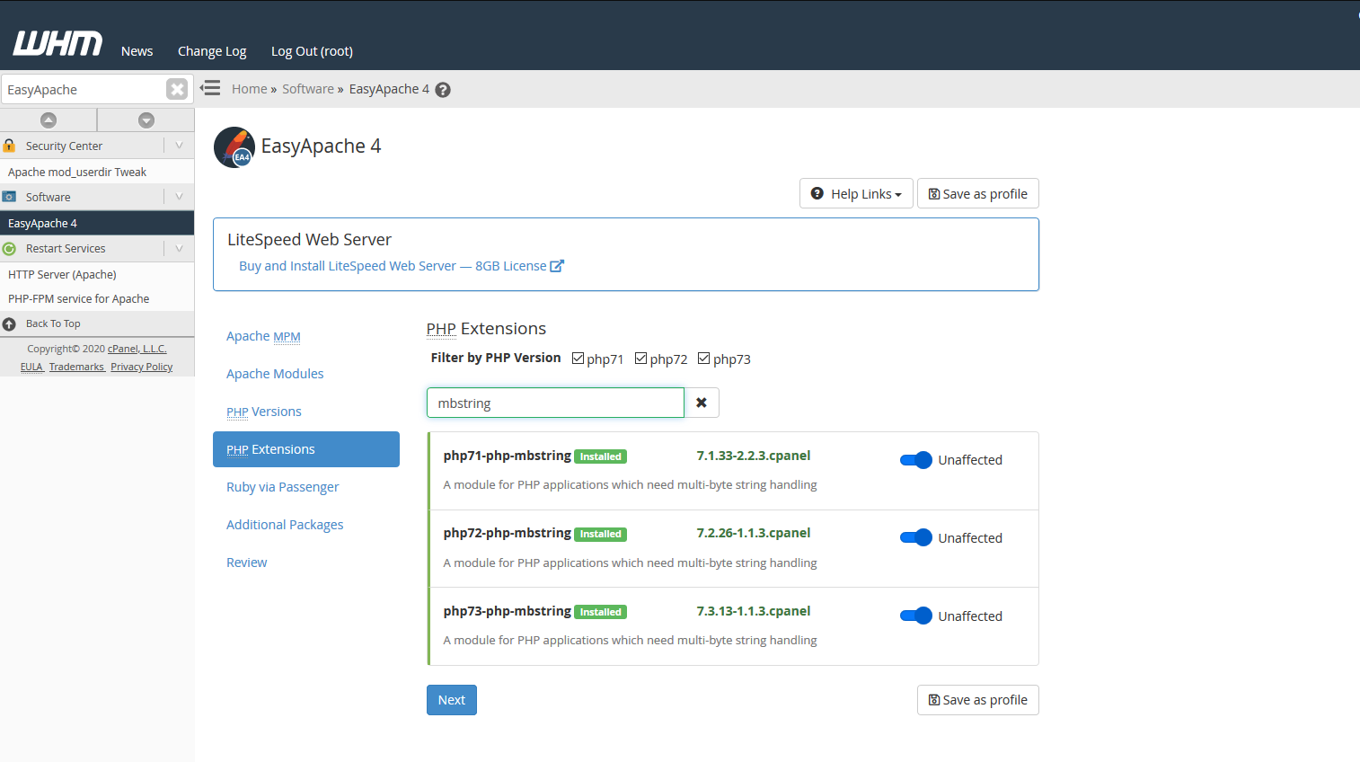
Task: Open the EULA link
Action: tap(31, 367)
